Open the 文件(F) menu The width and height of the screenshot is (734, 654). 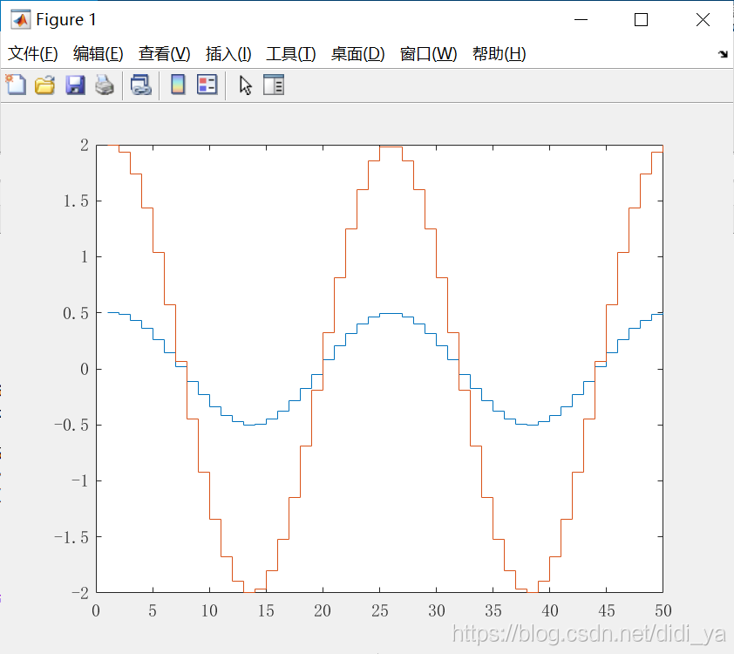click(x=33, y=54)
